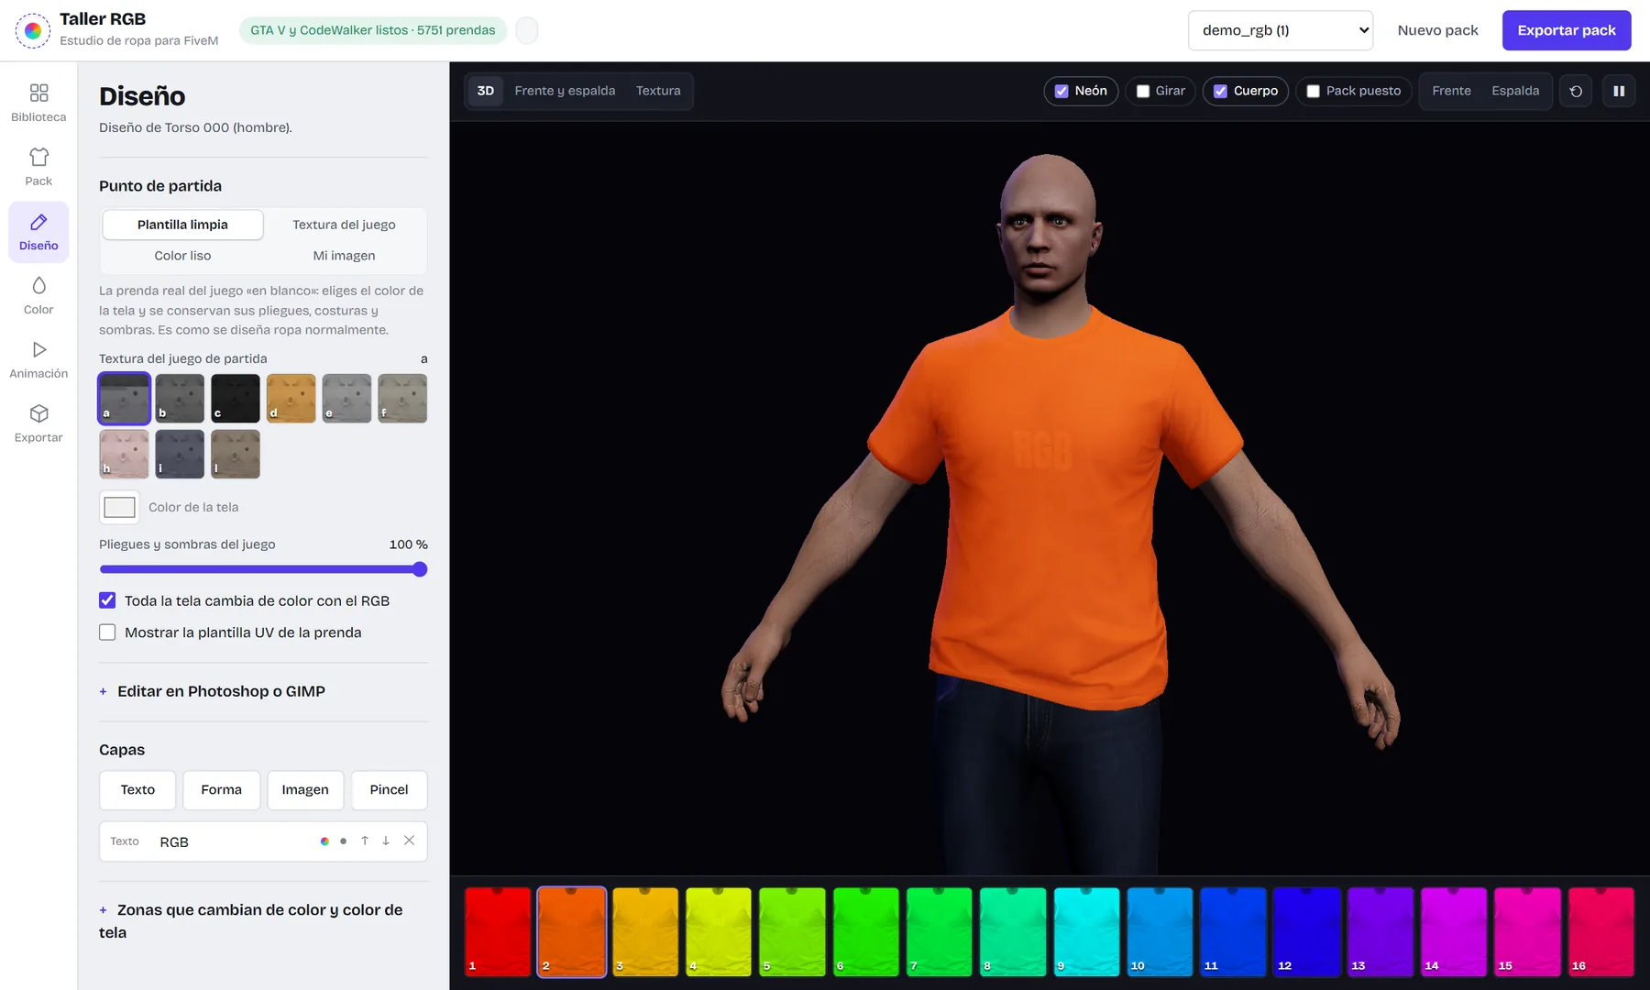
Task: Click the gray dot on RGB layer
Action: point(343,841)
